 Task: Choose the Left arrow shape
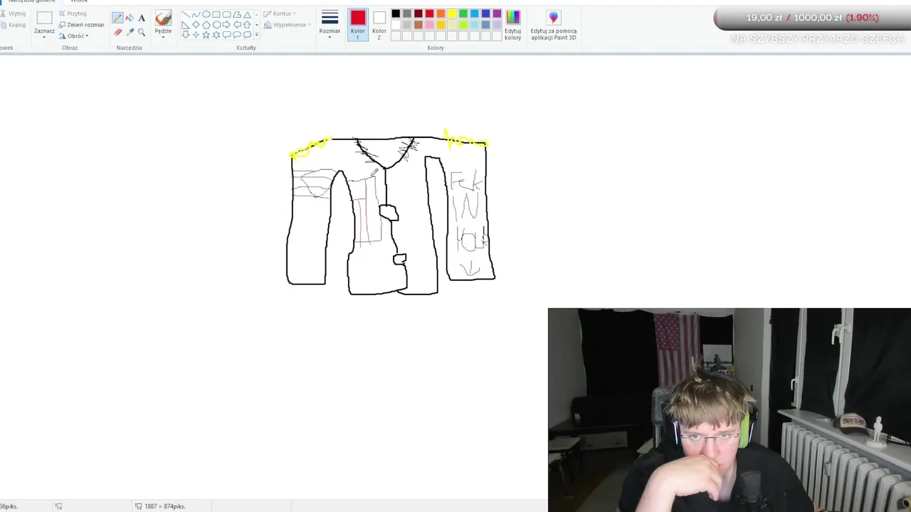click(x=237, y=25)
